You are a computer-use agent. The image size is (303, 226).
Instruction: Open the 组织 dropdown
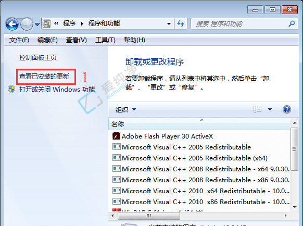[x=125, y=110]
